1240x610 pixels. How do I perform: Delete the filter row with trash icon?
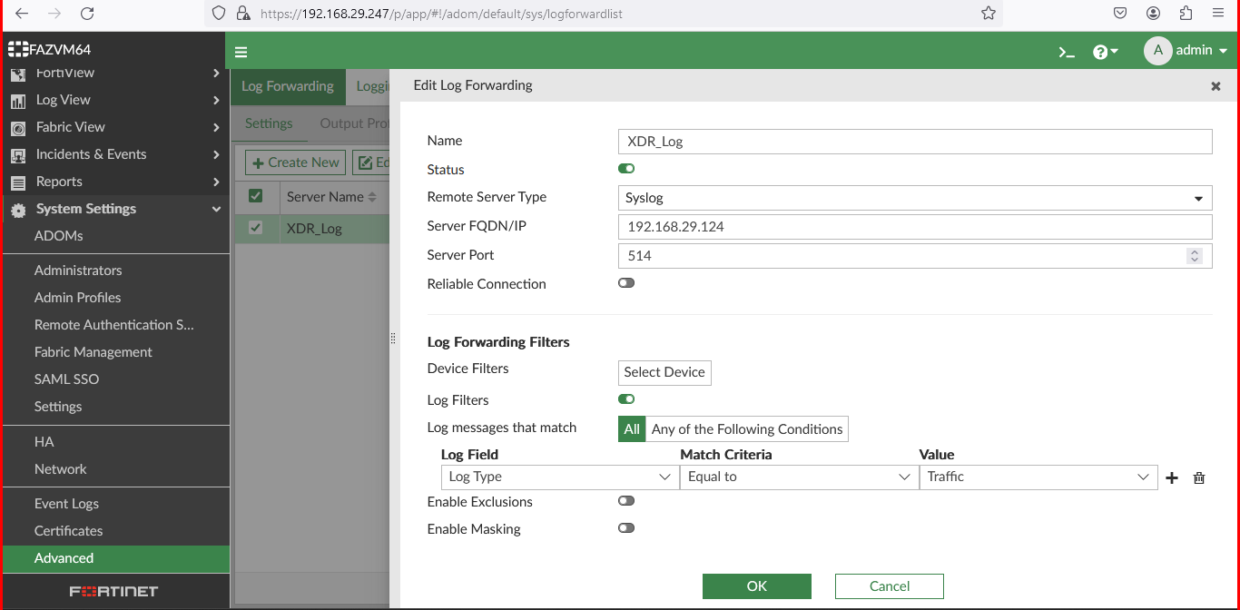(x=1199, y=477)
